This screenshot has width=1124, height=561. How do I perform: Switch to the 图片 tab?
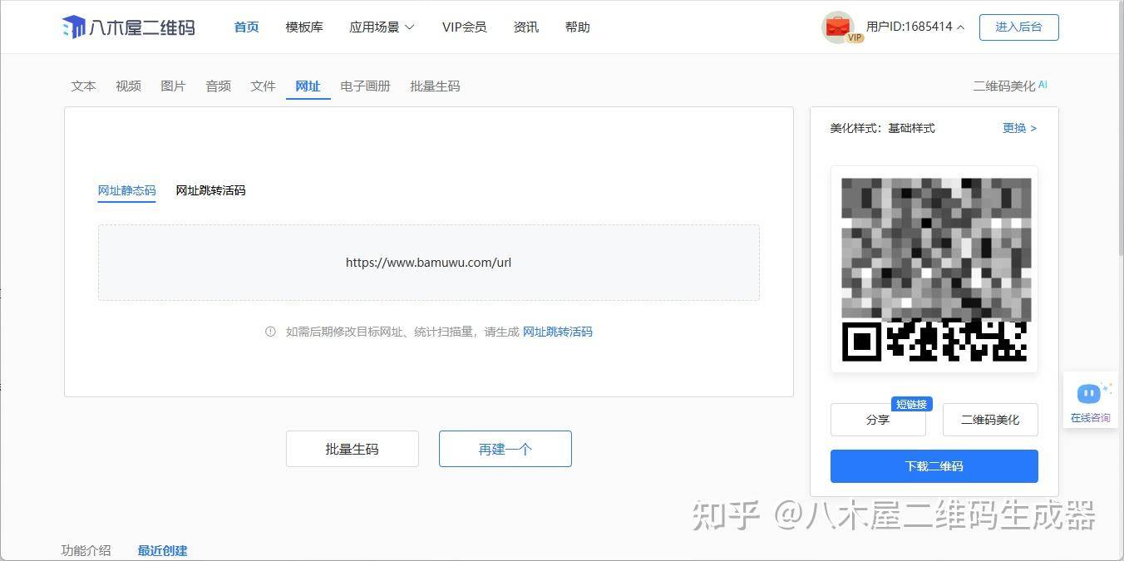tap(174, 86)
